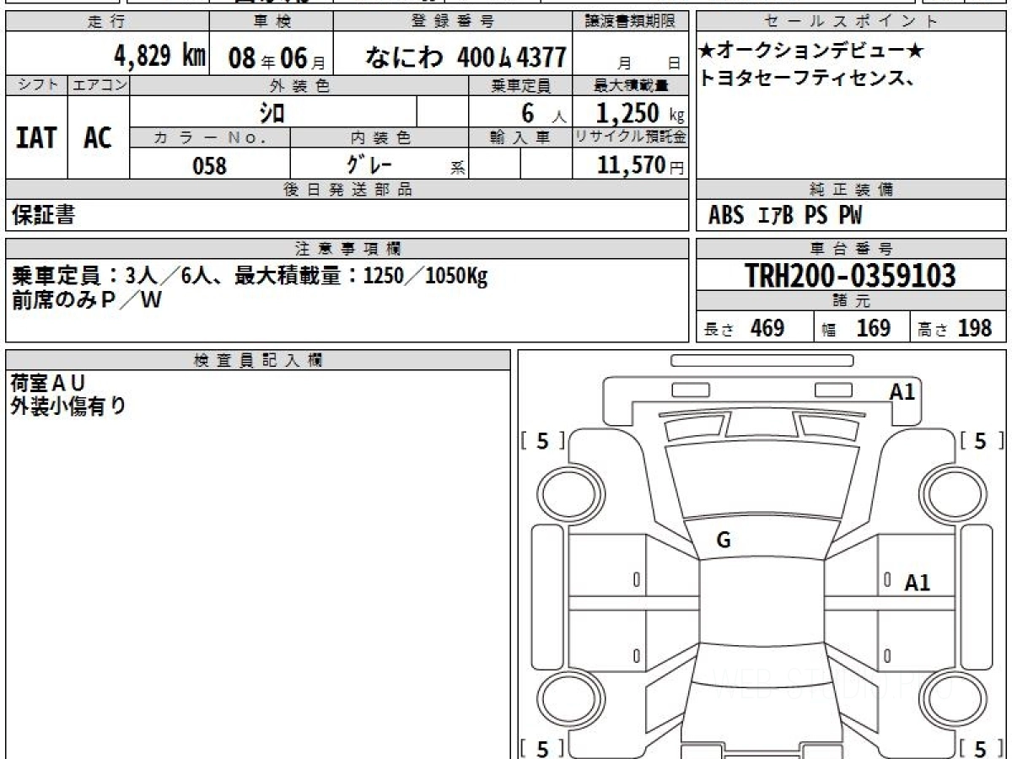Viewport: 1012px width, 759px height.
Task: Click the "外装色" header
Action: tap(299, 85)
